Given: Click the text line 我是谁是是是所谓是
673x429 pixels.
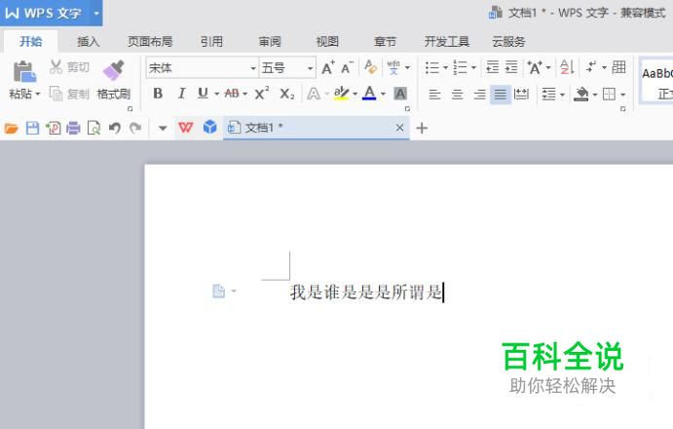Looking at the screenshot, I should (x=365, y=292).
